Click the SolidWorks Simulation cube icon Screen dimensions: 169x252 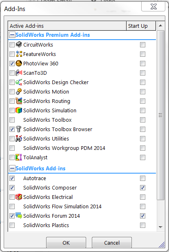click(19, 110)
